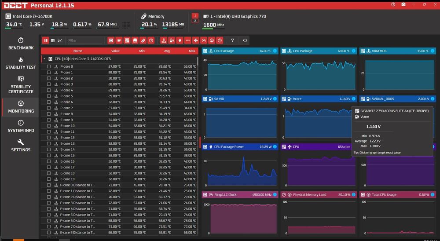Image resolution: width=440 pixels, height=241 pixels.
Task: Click the reset statistics refresh icon
Action: tap(245, 40)
